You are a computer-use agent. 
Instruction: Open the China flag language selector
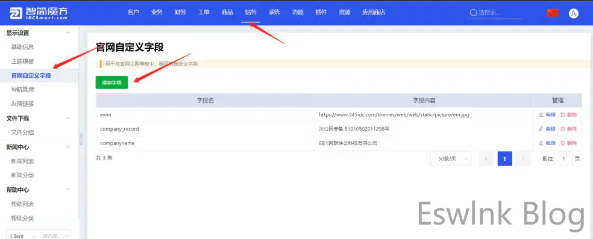pyautogui.click(x=553, y=13)
